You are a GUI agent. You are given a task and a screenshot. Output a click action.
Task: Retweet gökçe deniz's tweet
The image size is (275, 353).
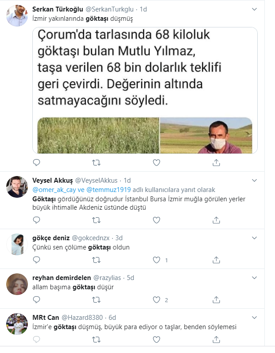tap(96, 260)
